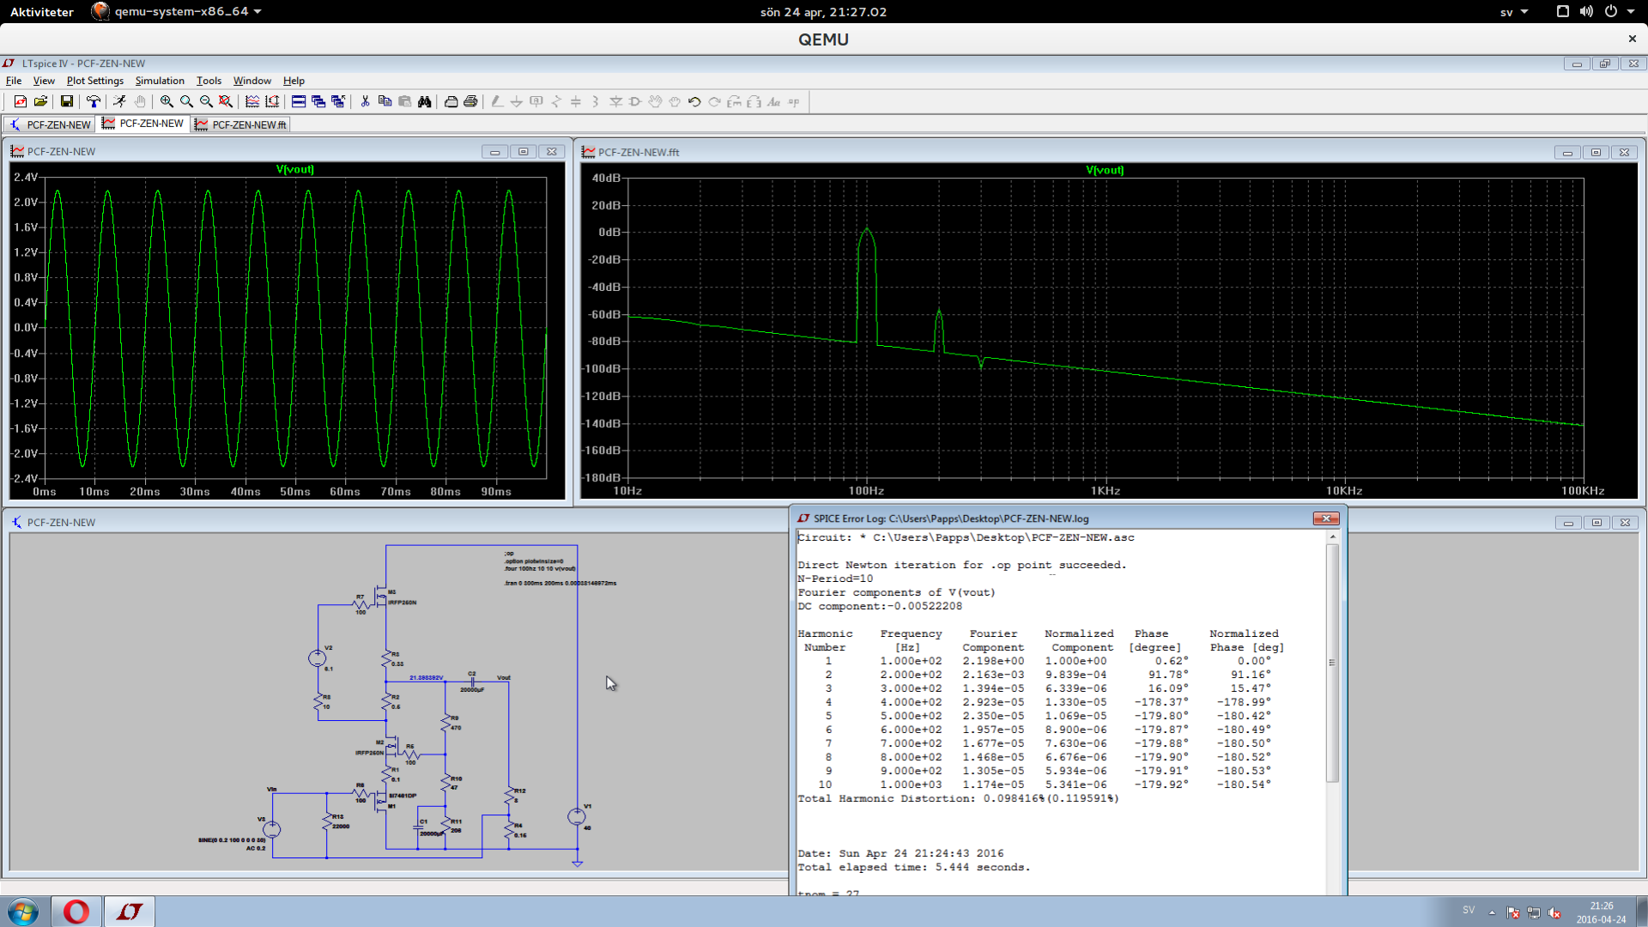Click the V(vout) trace label in waveform plot
This screenshot has height=927, width=1648.
click(x=295, y=169)
